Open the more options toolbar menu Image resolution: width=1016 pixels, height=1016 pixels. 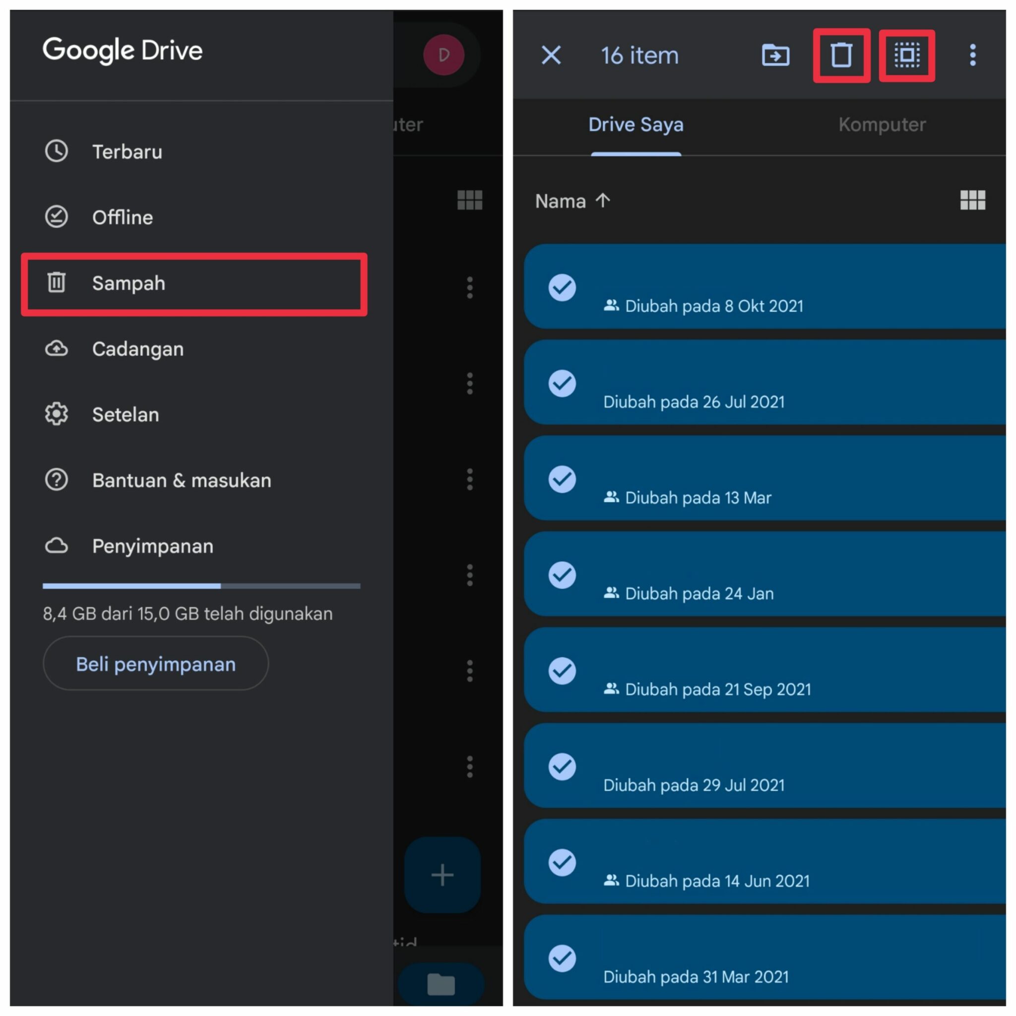click(973, 55)
